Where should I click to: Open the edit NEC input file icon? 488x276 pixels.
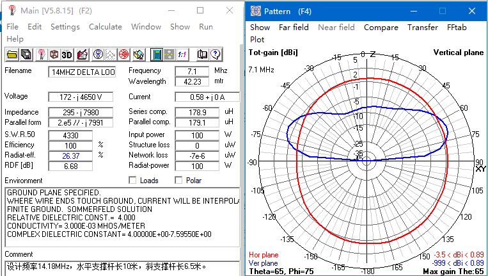click(83, 54)
